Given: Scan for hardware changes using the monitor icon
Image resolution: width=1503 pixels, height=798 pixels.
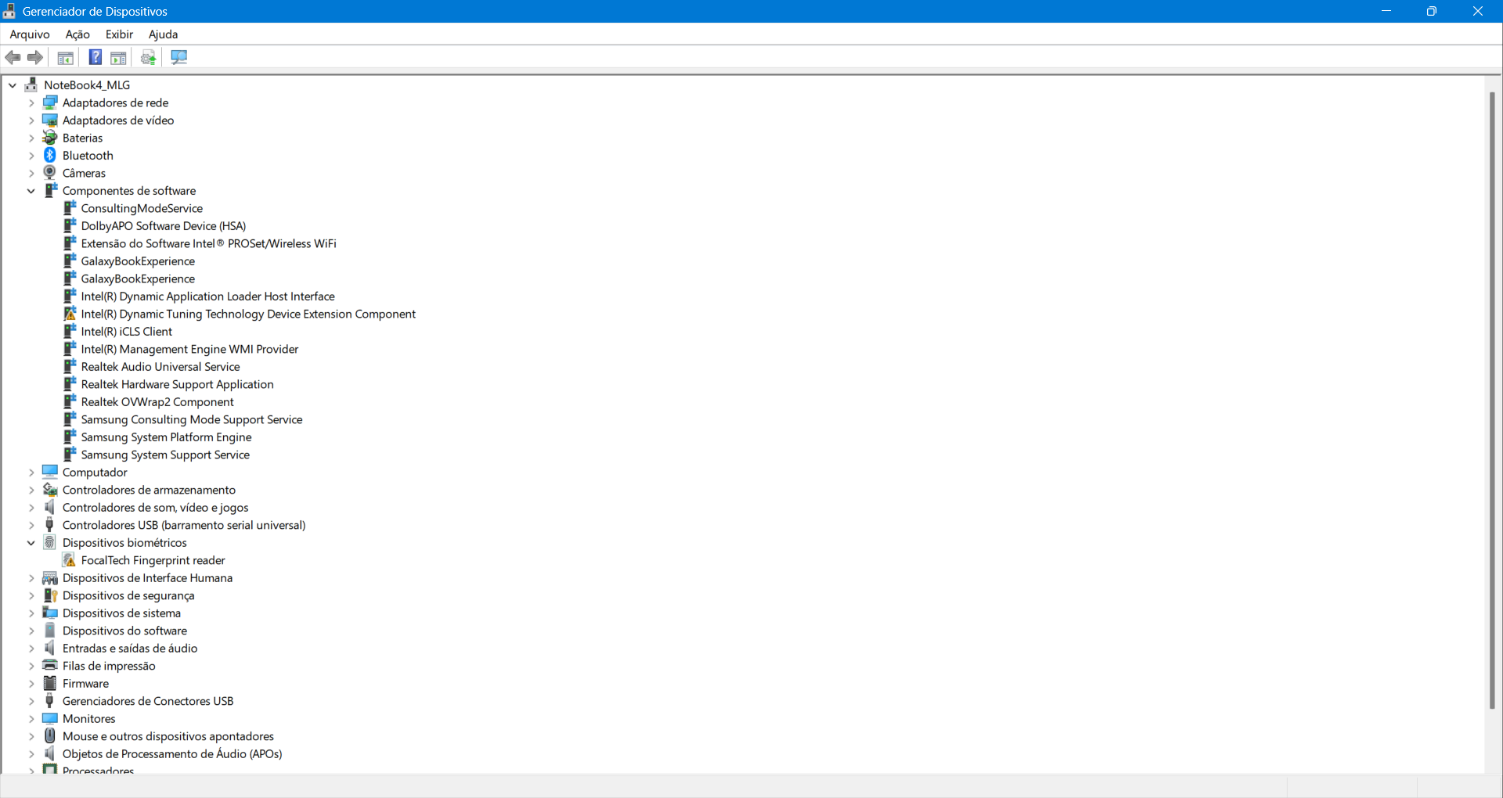Looking at the screenshot, I should [179, 57].
